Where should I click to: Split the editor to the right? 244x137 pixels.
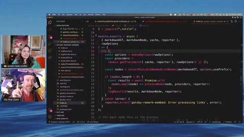coord(236,21)
